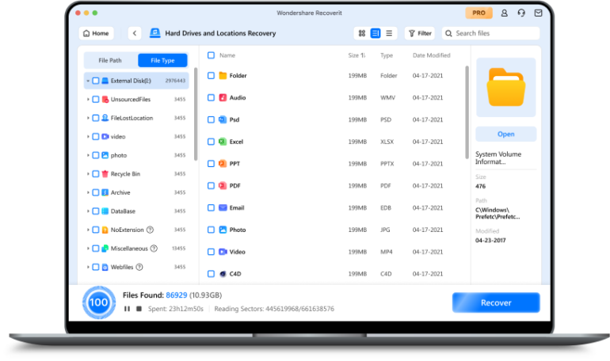Click the Recycle Bin icon

coord(105,173)
